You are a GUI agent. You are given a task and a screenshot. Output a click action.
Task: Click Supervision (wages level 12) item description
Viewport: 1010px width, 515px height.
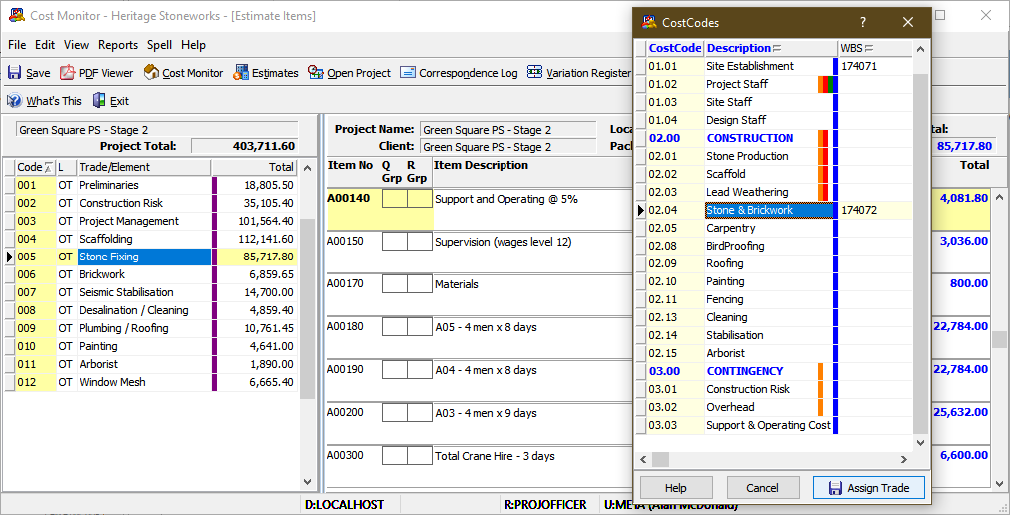(504, 243)
